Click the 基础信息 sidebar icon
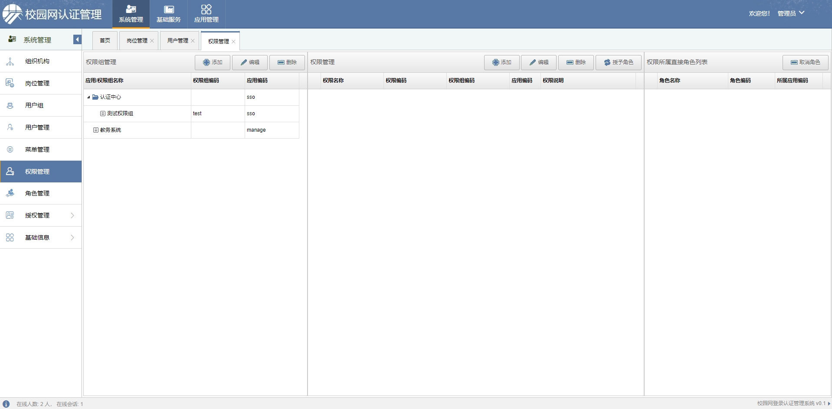This screenshot has width=832, height=409. [10, 237]
